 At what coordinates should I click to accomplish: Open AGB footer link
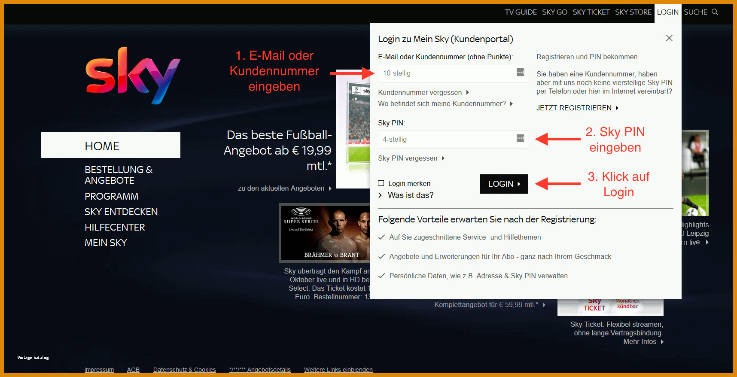pyautogui.click(x=133, y=370)
